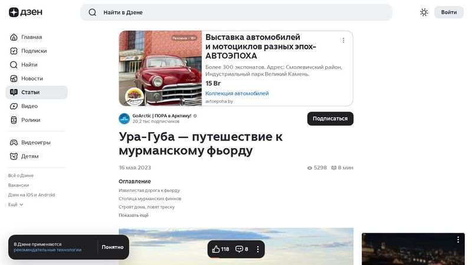This screenshot has width=472, height=265.
Task: Open the "Главная" sidebar item
Action: 31,37
